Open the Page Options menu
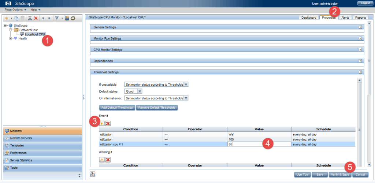 [15, 10]
